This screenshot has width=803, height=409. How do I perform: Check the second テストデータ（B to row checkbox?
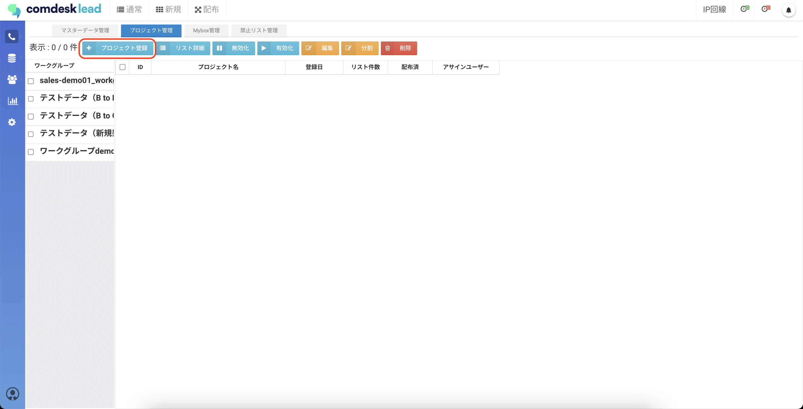click(x=31, y=116)
